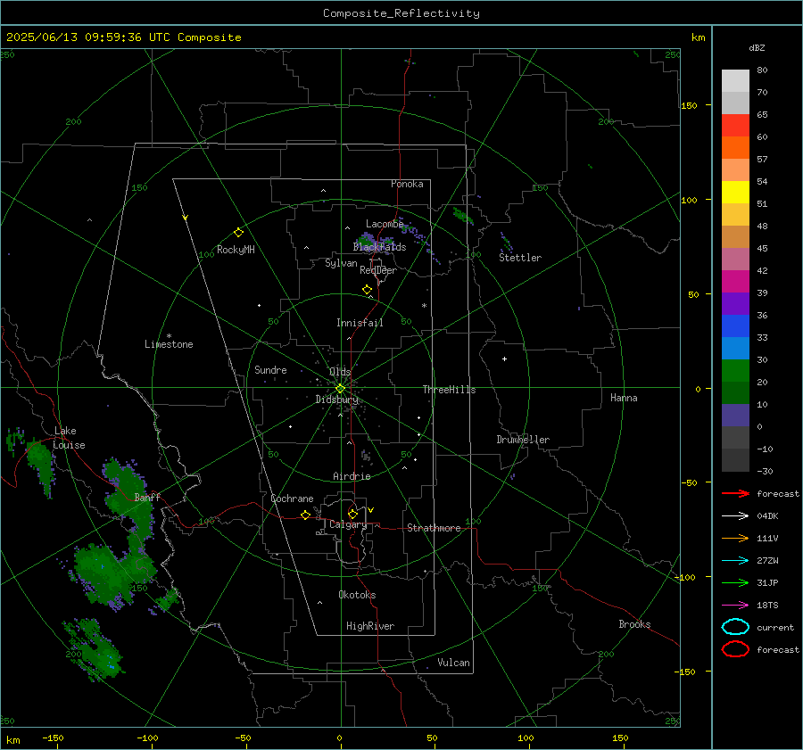Click the Strathmore town label
The height and width of the screenshot is (750, 803).
pos(434,528)
